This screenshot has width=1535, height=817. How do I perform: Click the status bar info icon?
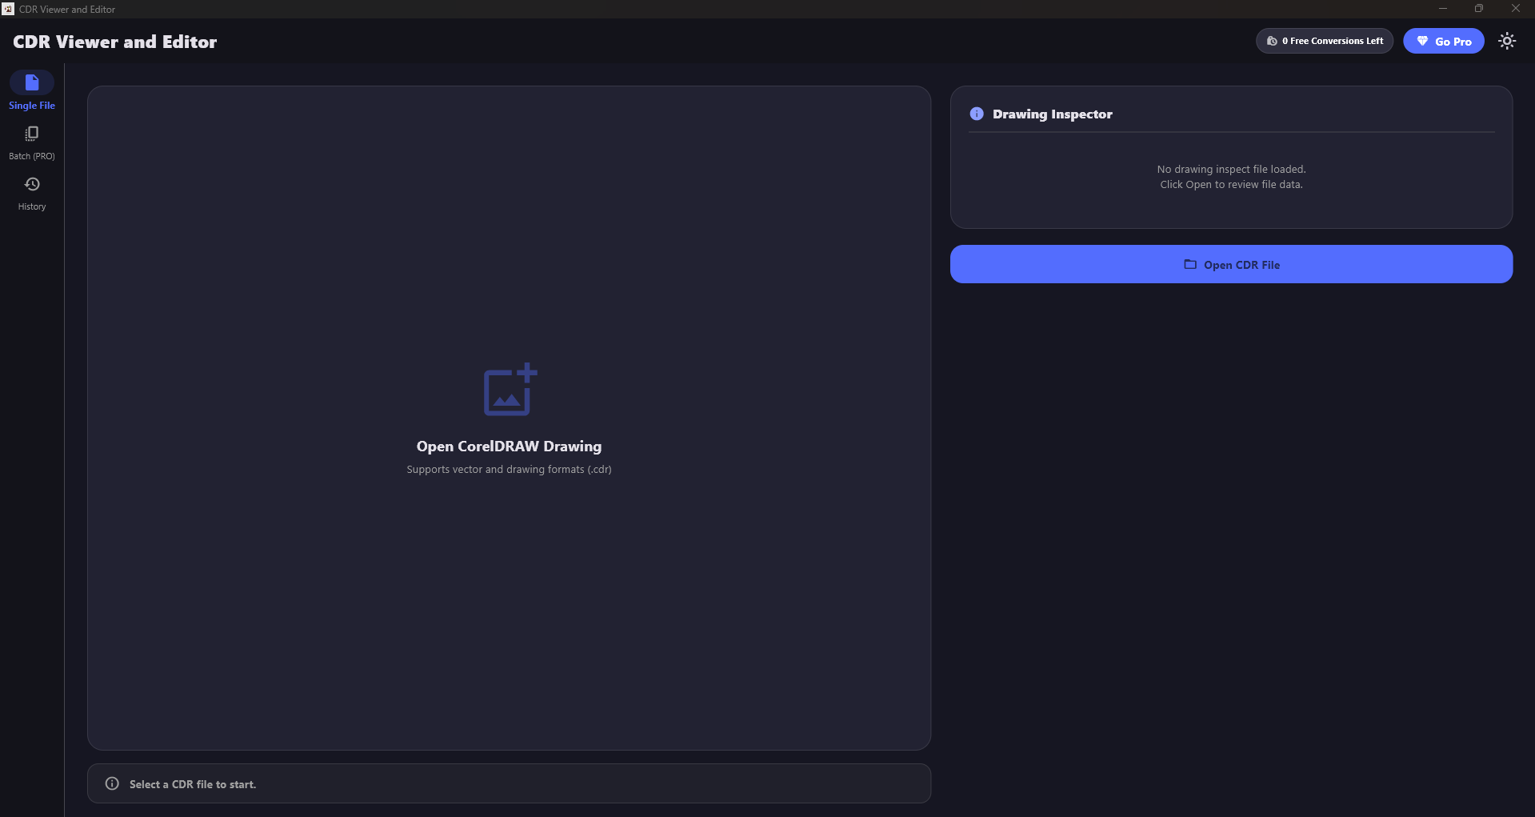coord(112,783)
